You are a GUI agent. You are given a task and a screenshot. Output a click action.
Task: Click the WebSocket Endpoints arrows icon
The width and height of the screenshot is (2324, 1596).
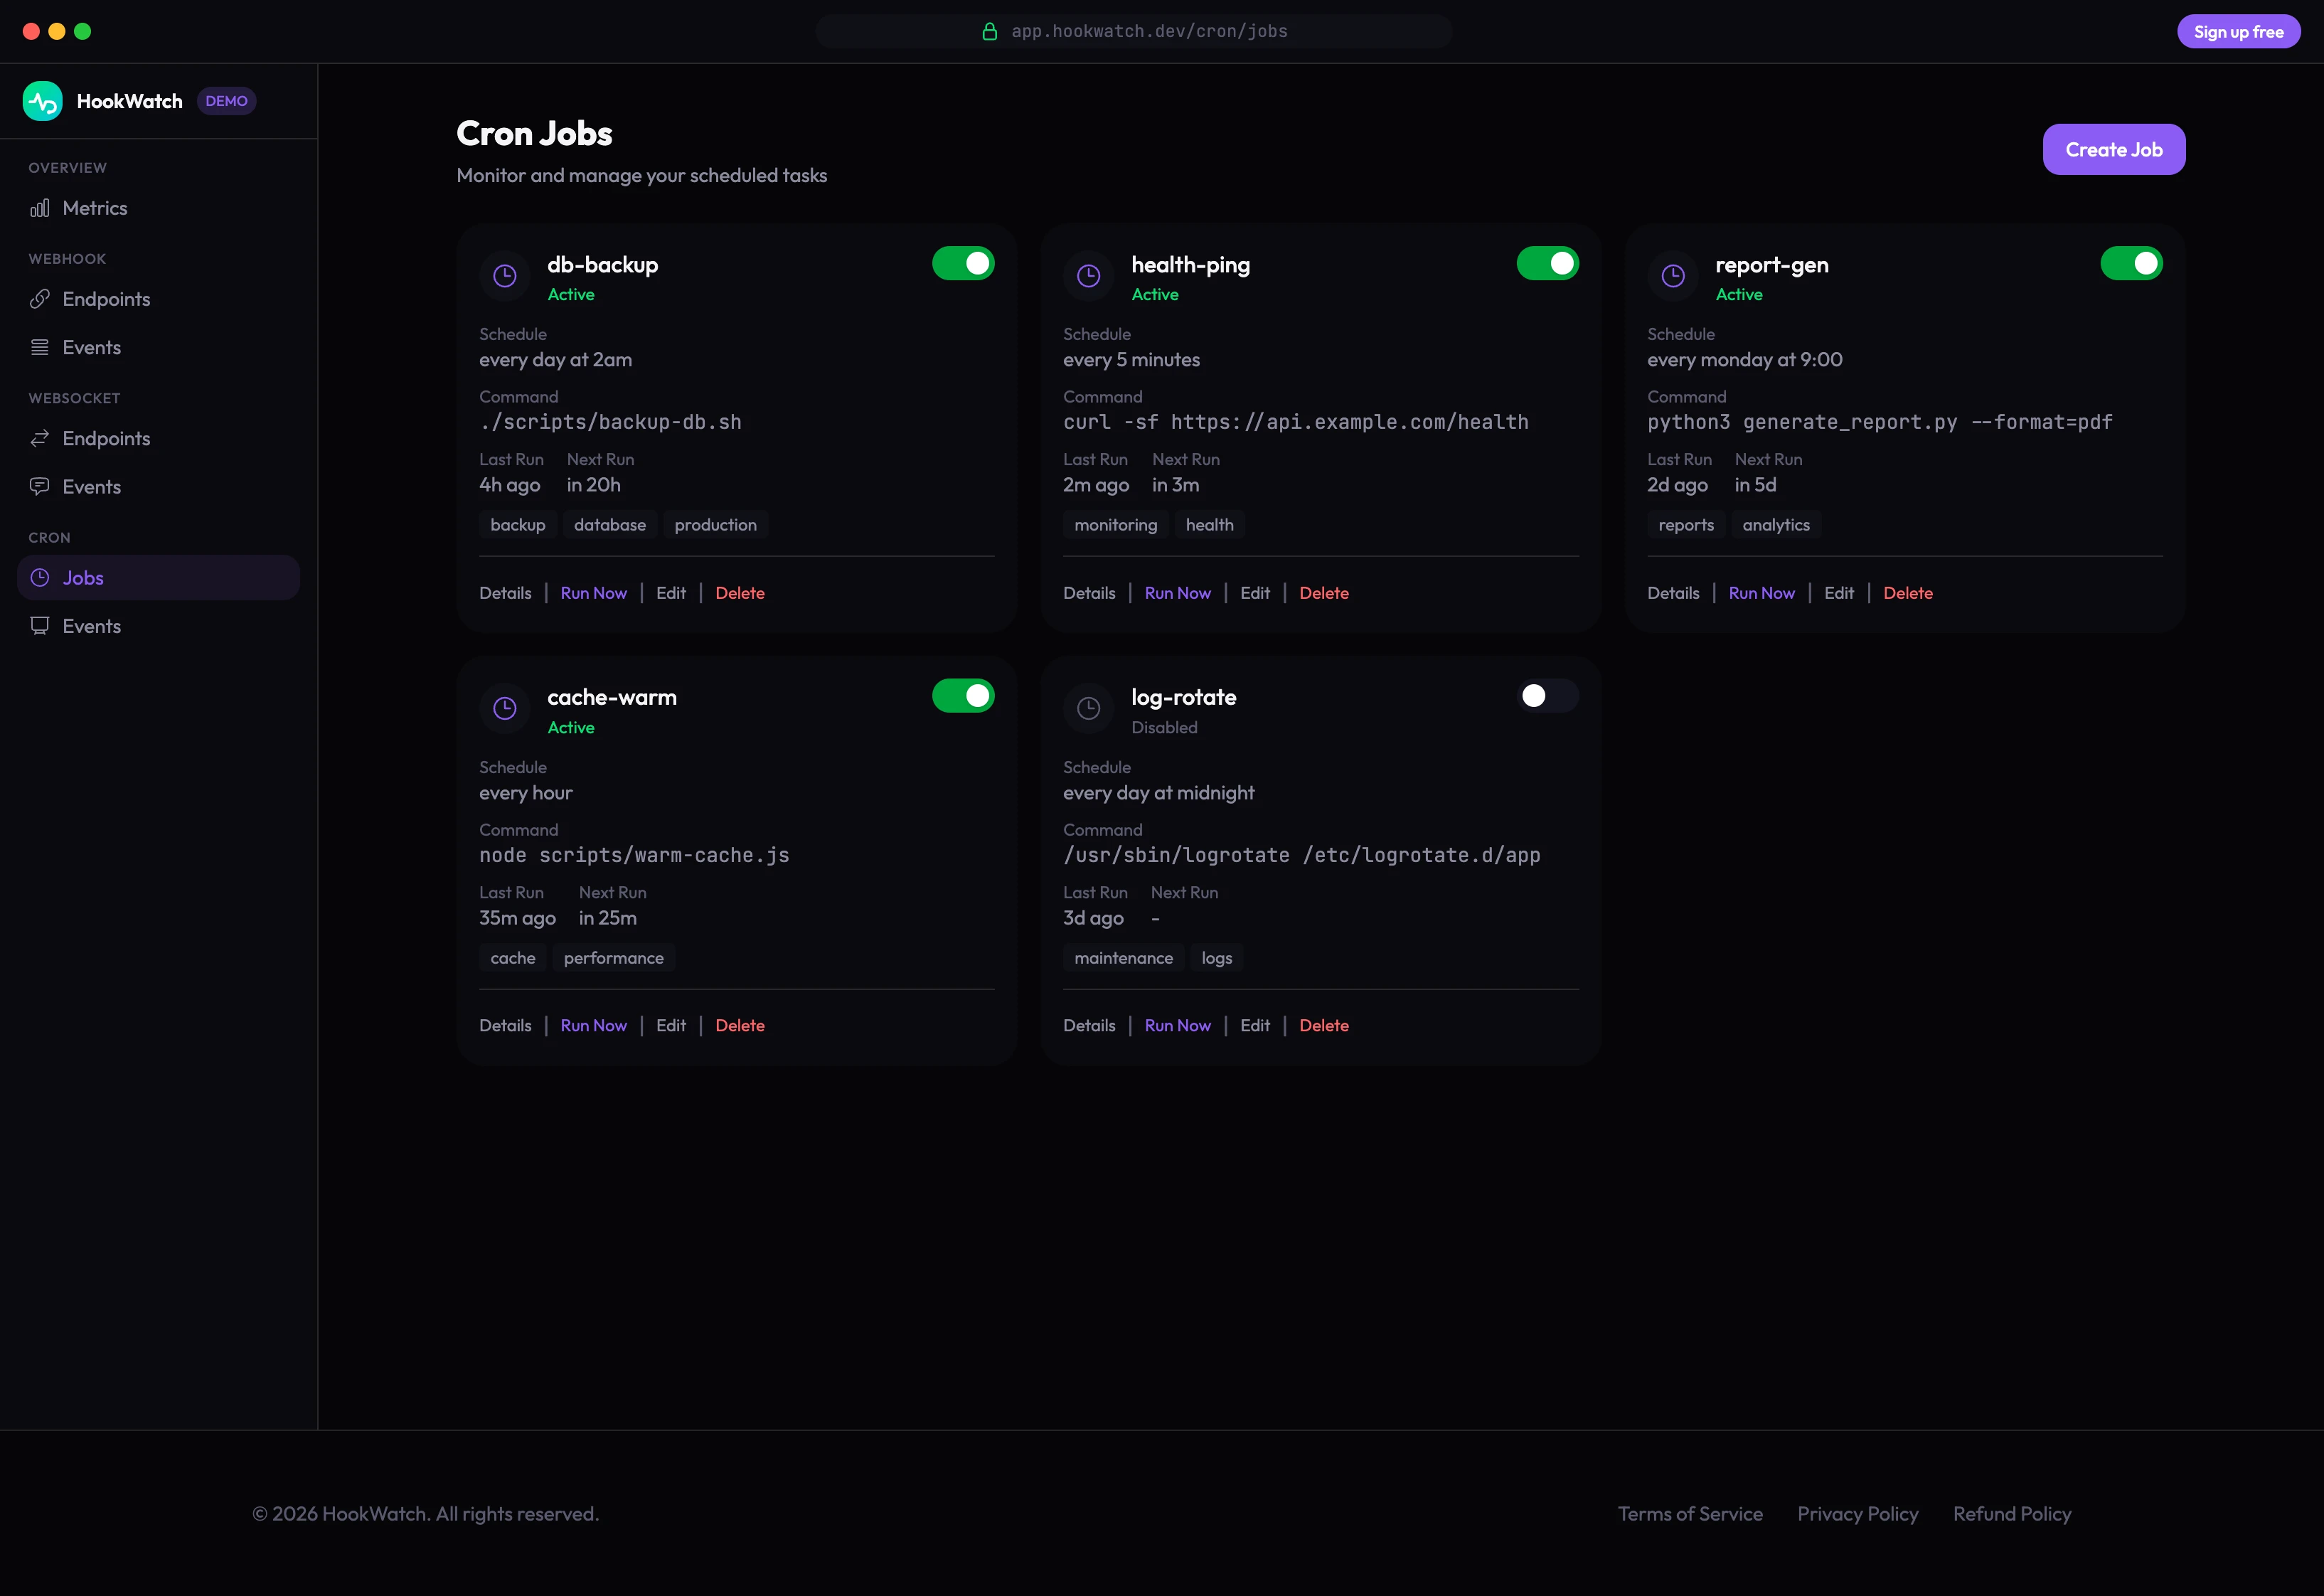40,438
